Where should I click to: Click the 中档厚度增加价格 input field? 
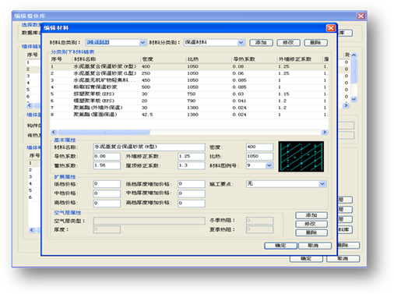[192, 193]
